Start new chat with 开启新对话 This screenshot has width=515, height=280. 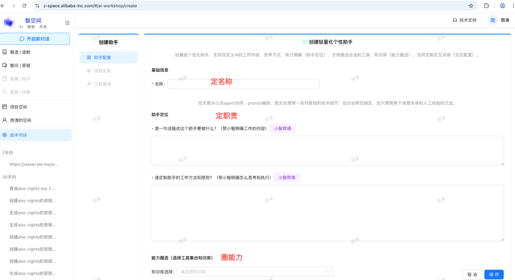click(35, 39)
